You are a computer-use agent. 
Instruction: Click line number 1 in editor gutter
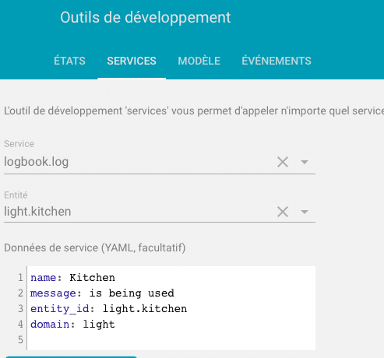[x=20, y=278]
